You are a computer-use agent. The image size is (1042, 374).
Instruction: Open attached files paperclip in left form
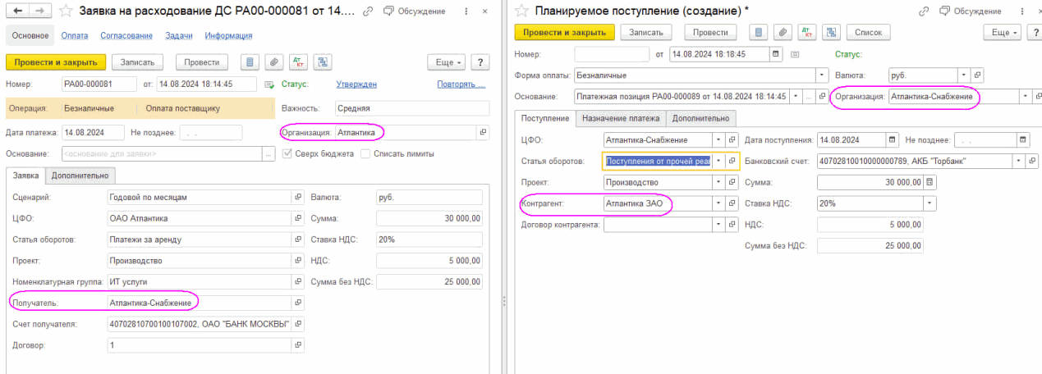tap(273, 62)
